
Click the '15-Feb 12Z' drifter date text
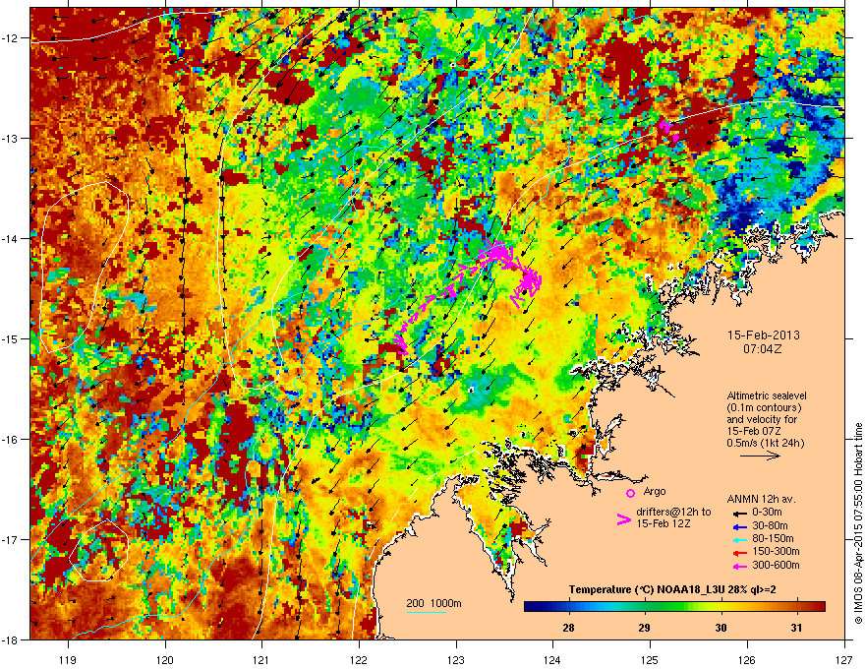663,523
